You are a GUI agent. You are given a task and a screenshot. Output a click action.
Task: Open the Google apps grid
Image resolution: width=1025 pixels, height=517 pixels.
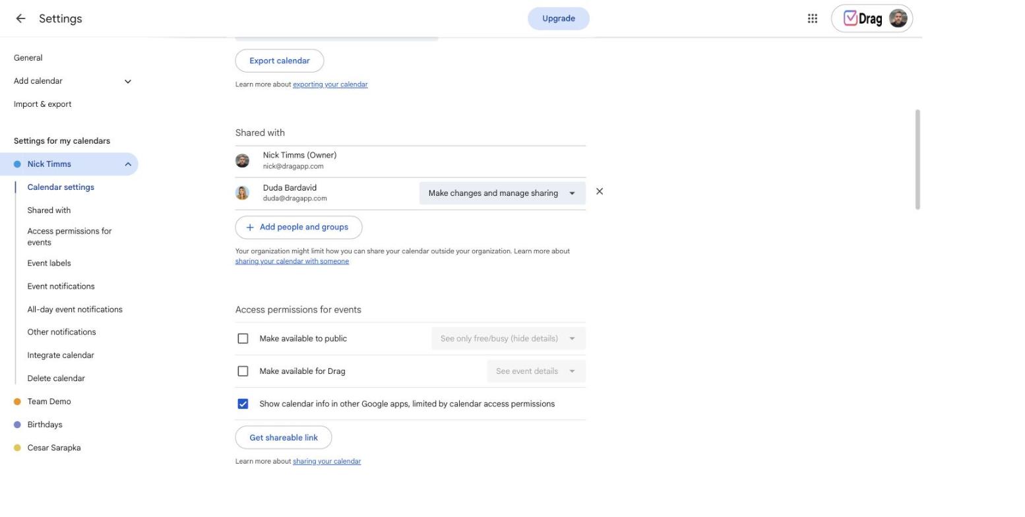coord(813,18)
